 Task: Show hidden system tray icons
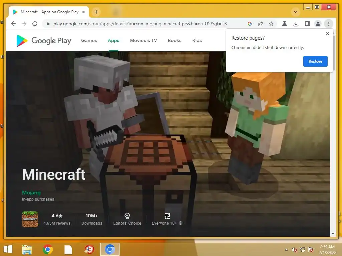click(286, 250)
